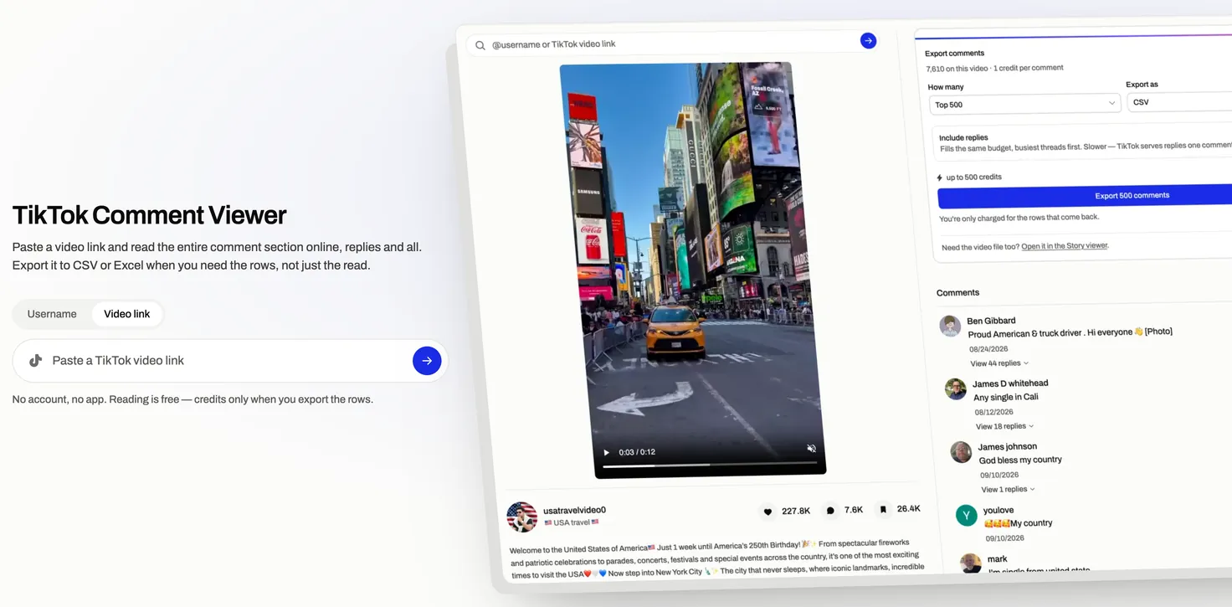This screenshot has height=607, width=1232.
Task: Click the text '7,610 on this video'
Action: [957, 68]
